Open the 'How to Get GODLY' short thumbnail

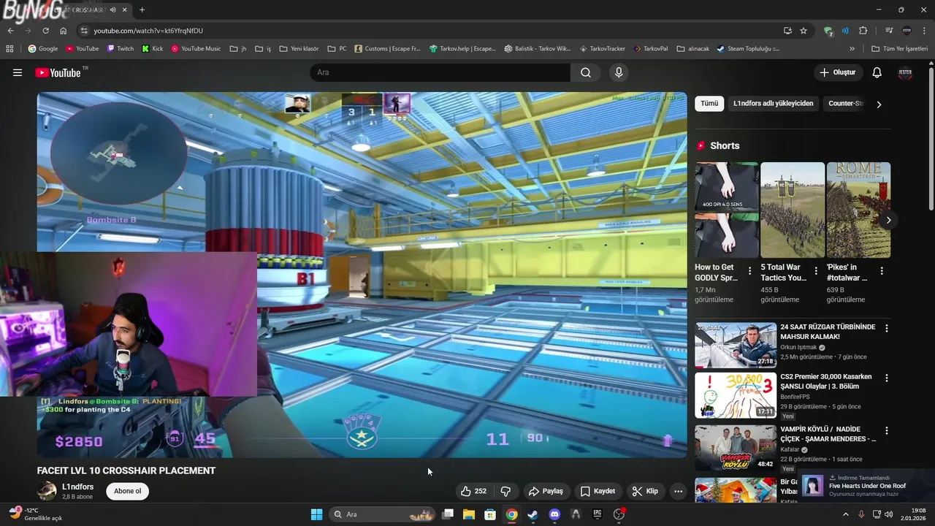(727, 210)
